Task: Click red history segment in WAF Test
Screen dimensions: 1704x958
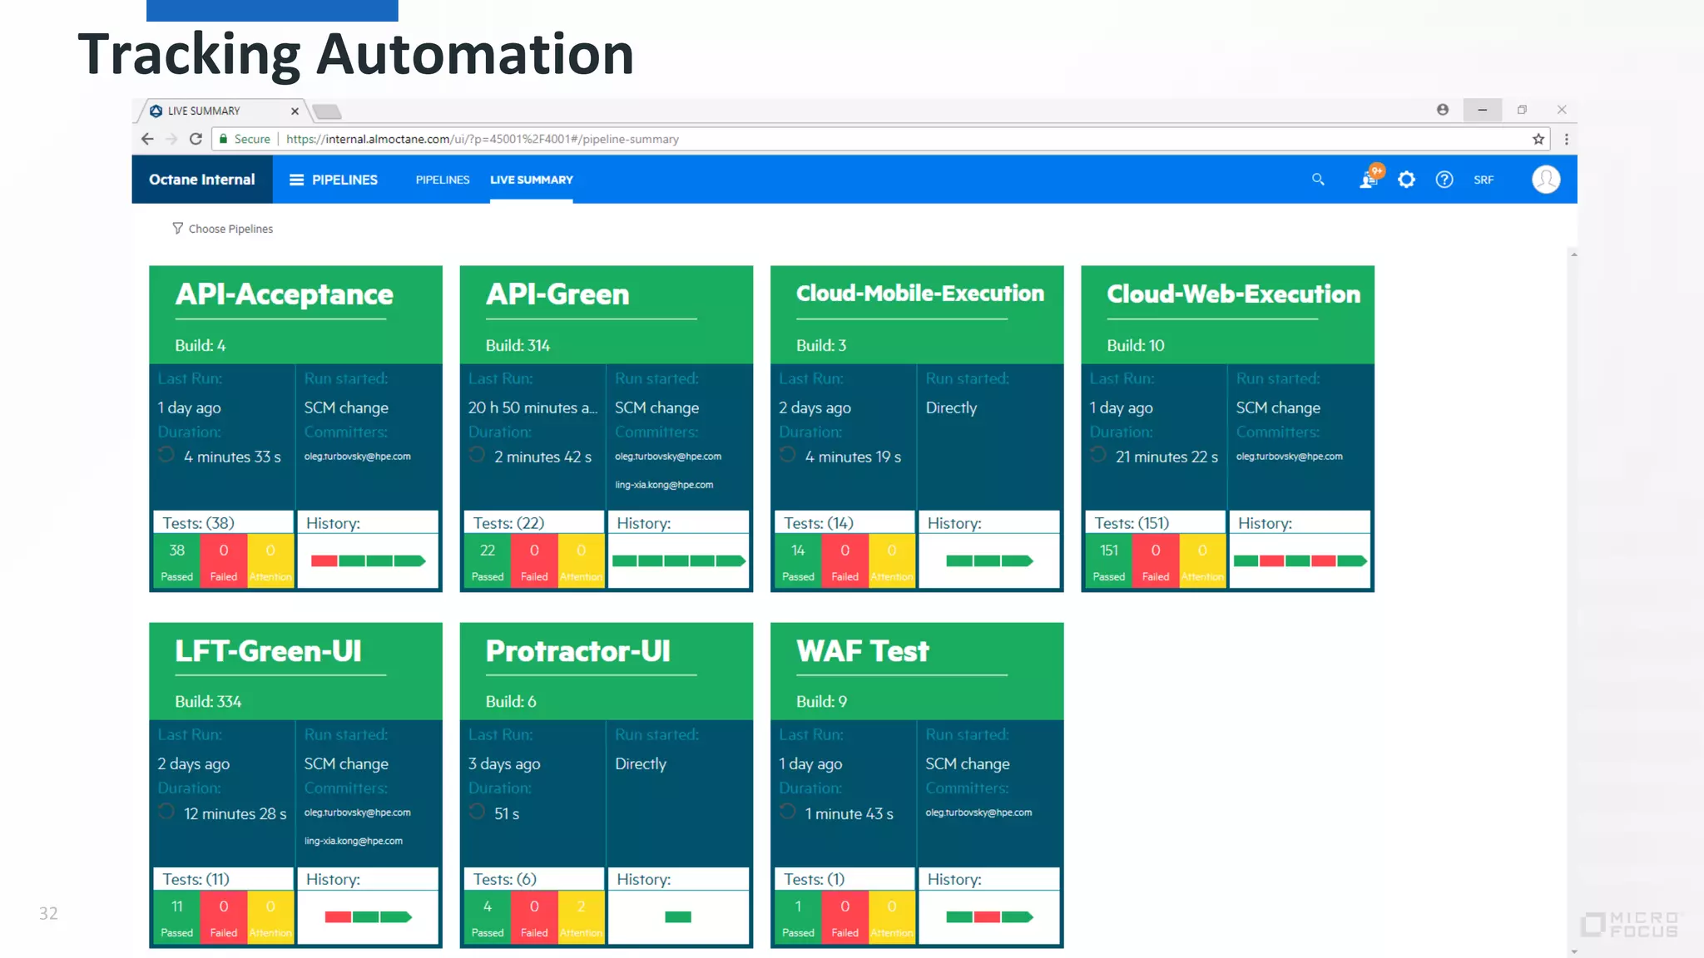Action: (986, 917)
